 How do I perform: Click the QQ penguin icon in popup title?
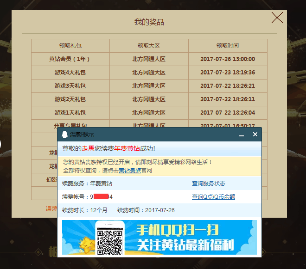pos(64,134)
